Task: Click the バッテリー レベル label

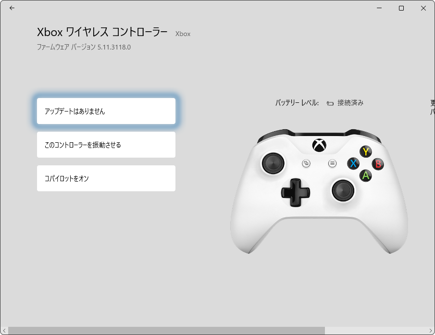Action: pos(297,103)
